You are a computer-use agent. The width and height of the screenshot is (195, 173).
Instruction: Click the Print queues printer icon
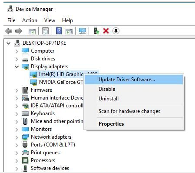tap(25, 153)
